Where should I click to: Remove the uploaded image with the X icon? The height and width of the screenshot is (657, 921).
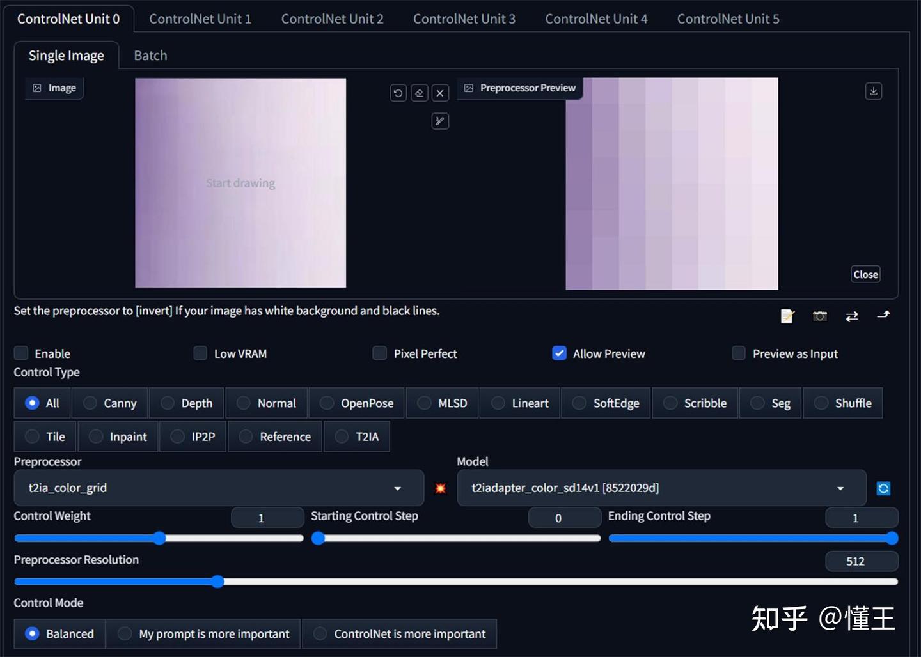(x=440, y=93)
